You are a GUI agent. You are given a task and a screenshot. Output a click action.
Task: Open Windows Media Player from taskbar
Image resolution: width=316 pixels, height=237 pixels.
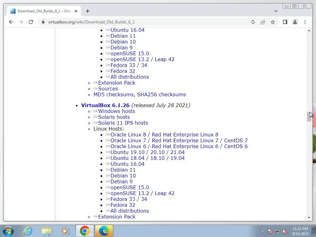tap(65, 231)
